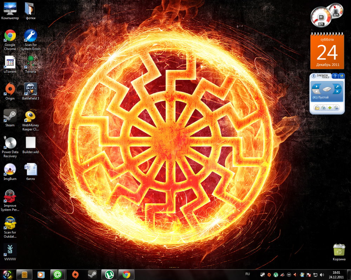
Task: Open DAEMON Tools gadget help
Action: pyautogui.click(x=335, y=76)
